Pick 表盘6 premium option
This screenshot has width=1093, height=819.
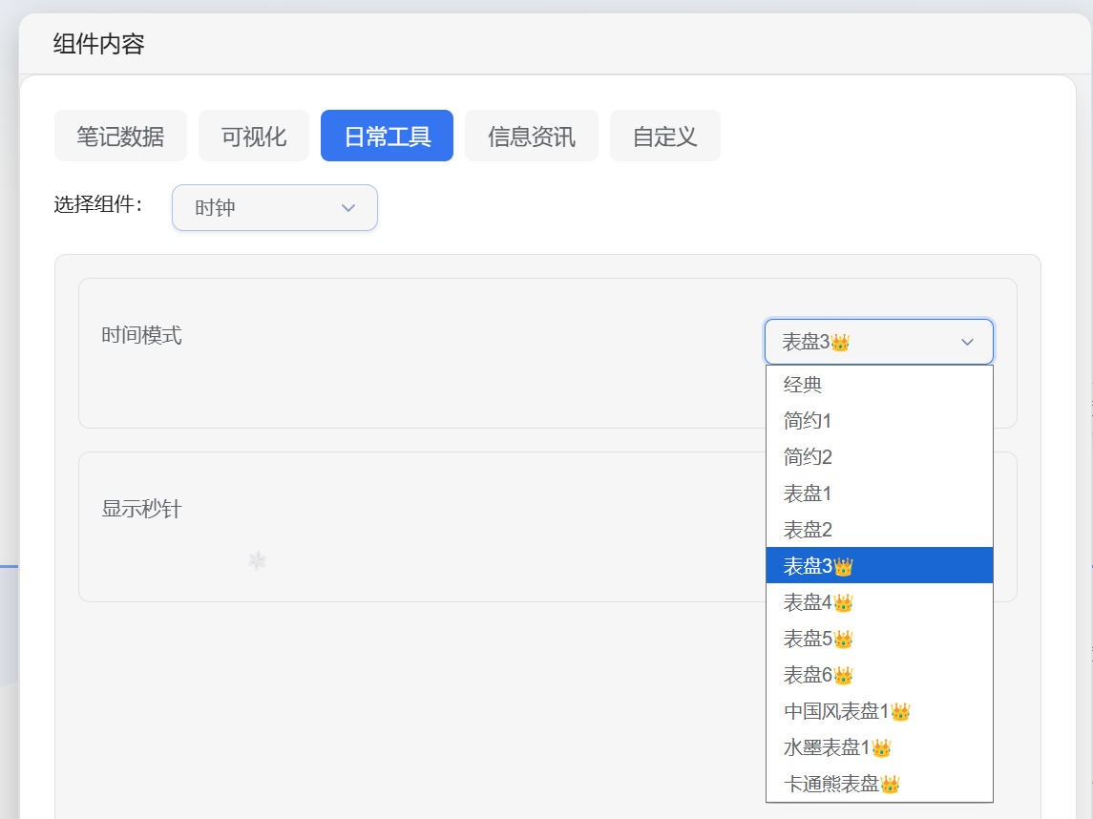pos(879,675)
